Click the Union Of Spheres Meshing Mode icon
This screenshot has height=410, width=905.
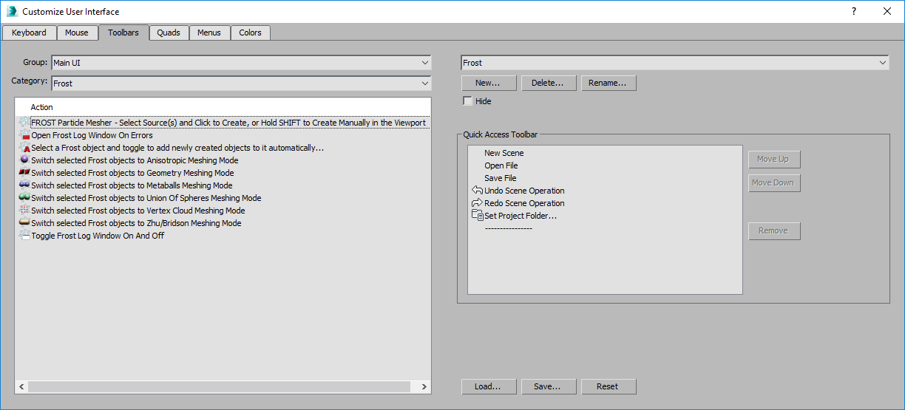pyautogui.click(x=24, y=198)
